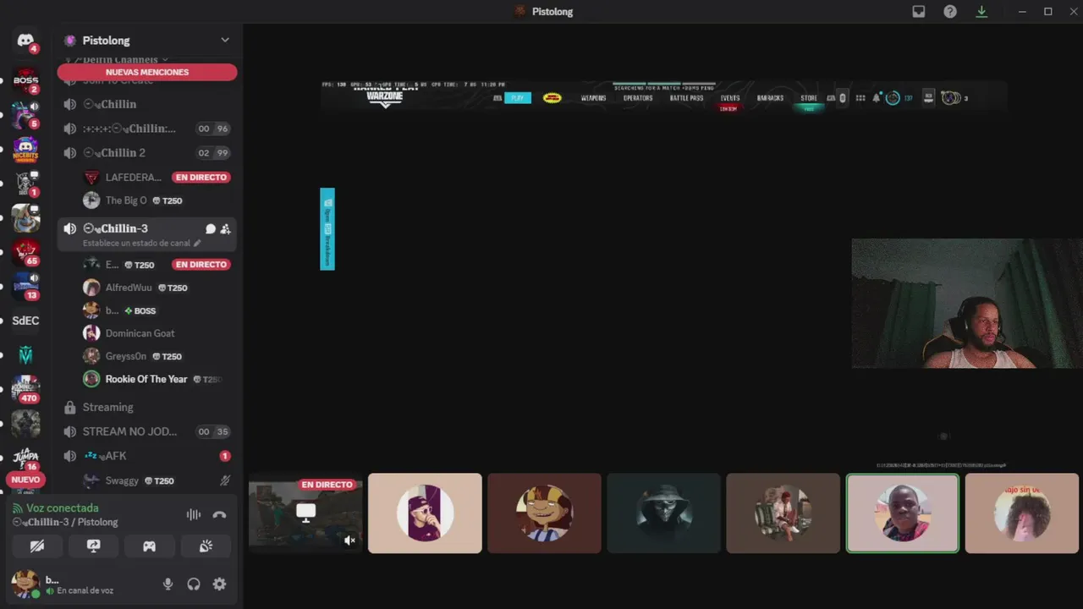The width and height of the screenshot is (1083, 609).
Task: Open Discord direct messages home
Action: tap(25, 41)
